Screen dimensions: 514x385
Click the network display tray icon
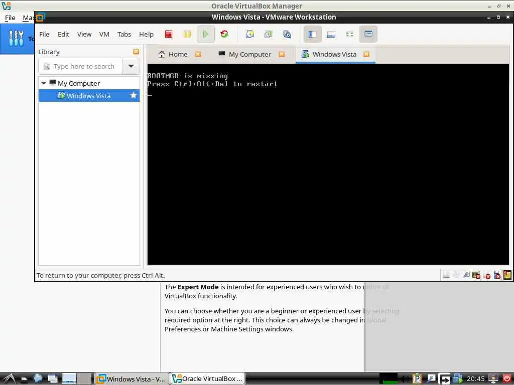493,379
